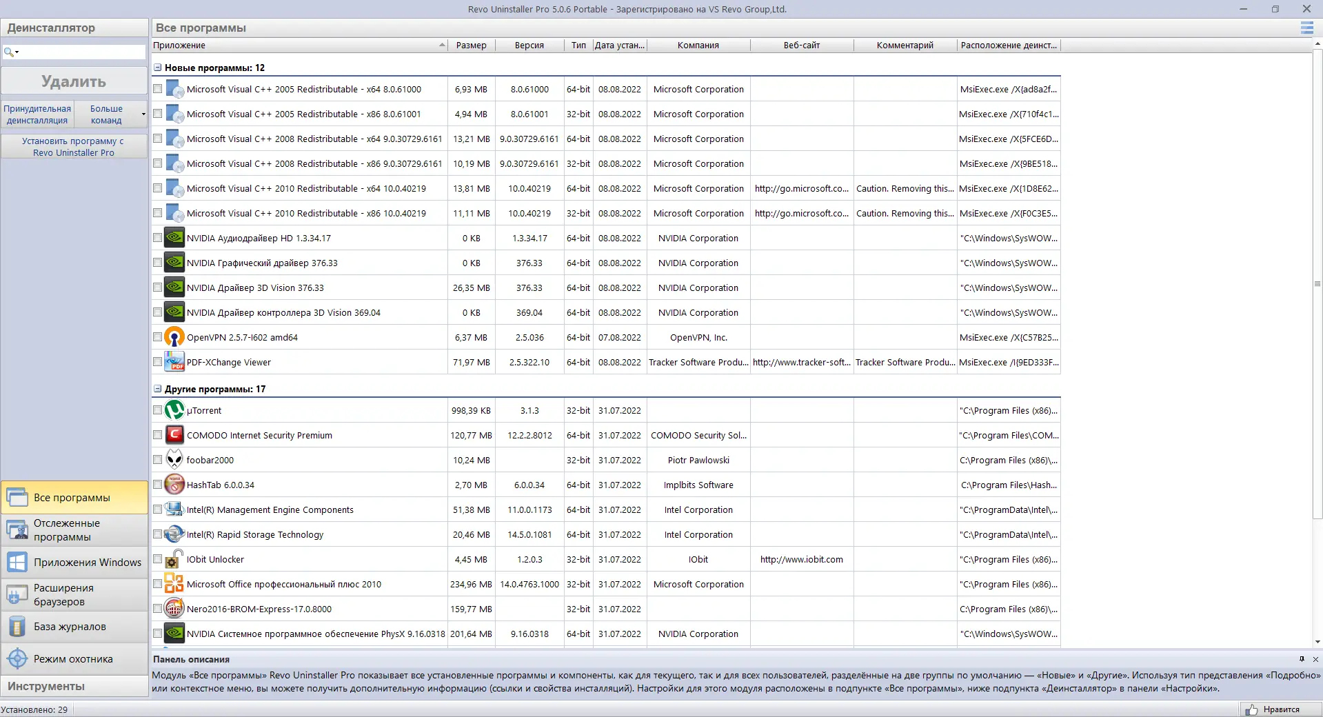
Task: Select the Расположение деинсталлятора column header
Action: coord(1009,46)
